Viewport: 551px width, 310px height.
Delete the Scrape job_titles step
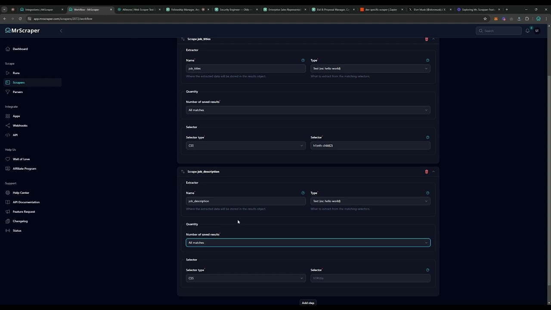(427, 39)
